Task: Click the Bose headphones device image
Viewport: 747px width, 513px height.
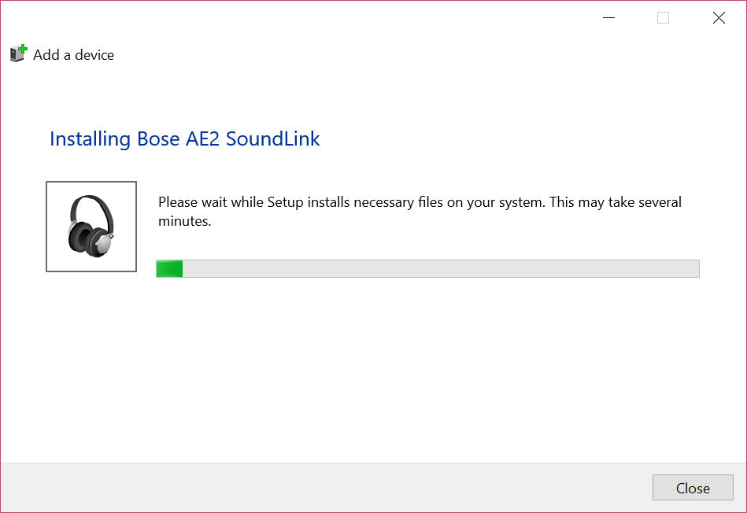Action: (x=91, y=227)
